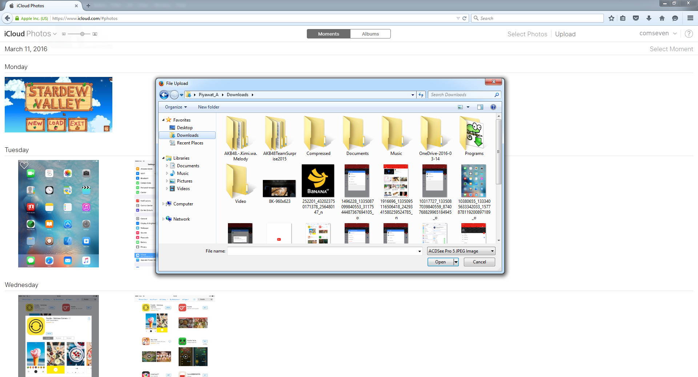Click the Upload link in iCloud
The image size is (698, 377).
point(565,34)
